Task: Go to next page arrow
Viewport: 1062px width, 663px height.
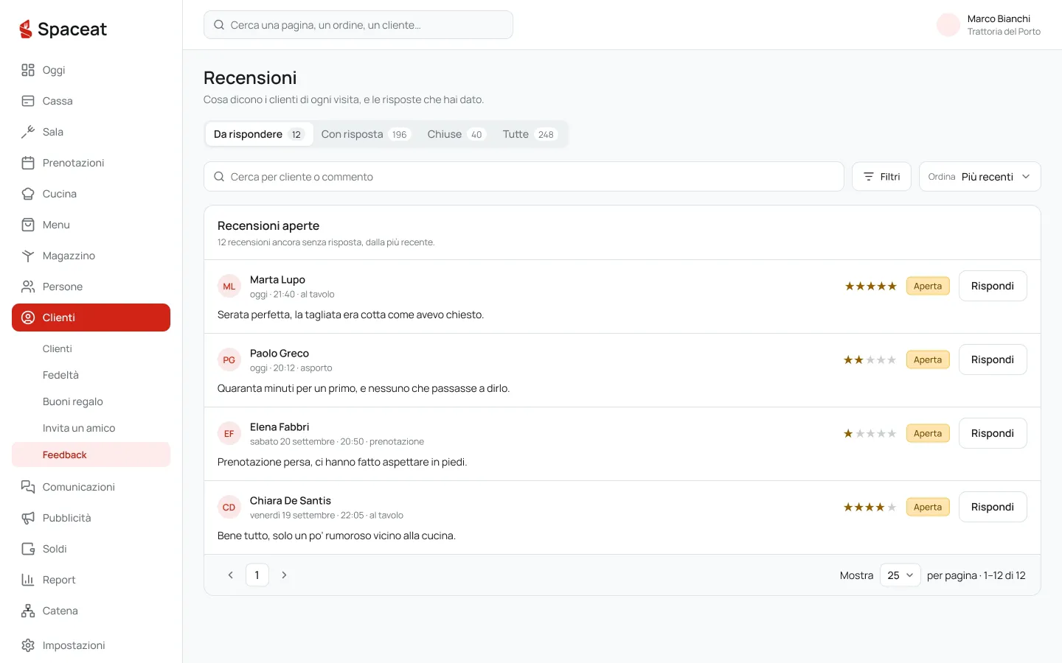Action: tap(284, 575)
